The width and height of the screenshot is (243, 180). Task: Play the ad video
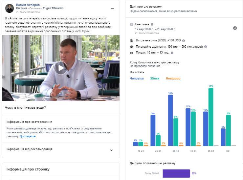(61, 68)
